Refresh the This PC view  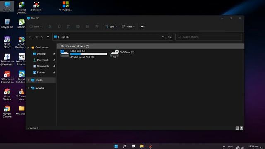pos(169,37)
